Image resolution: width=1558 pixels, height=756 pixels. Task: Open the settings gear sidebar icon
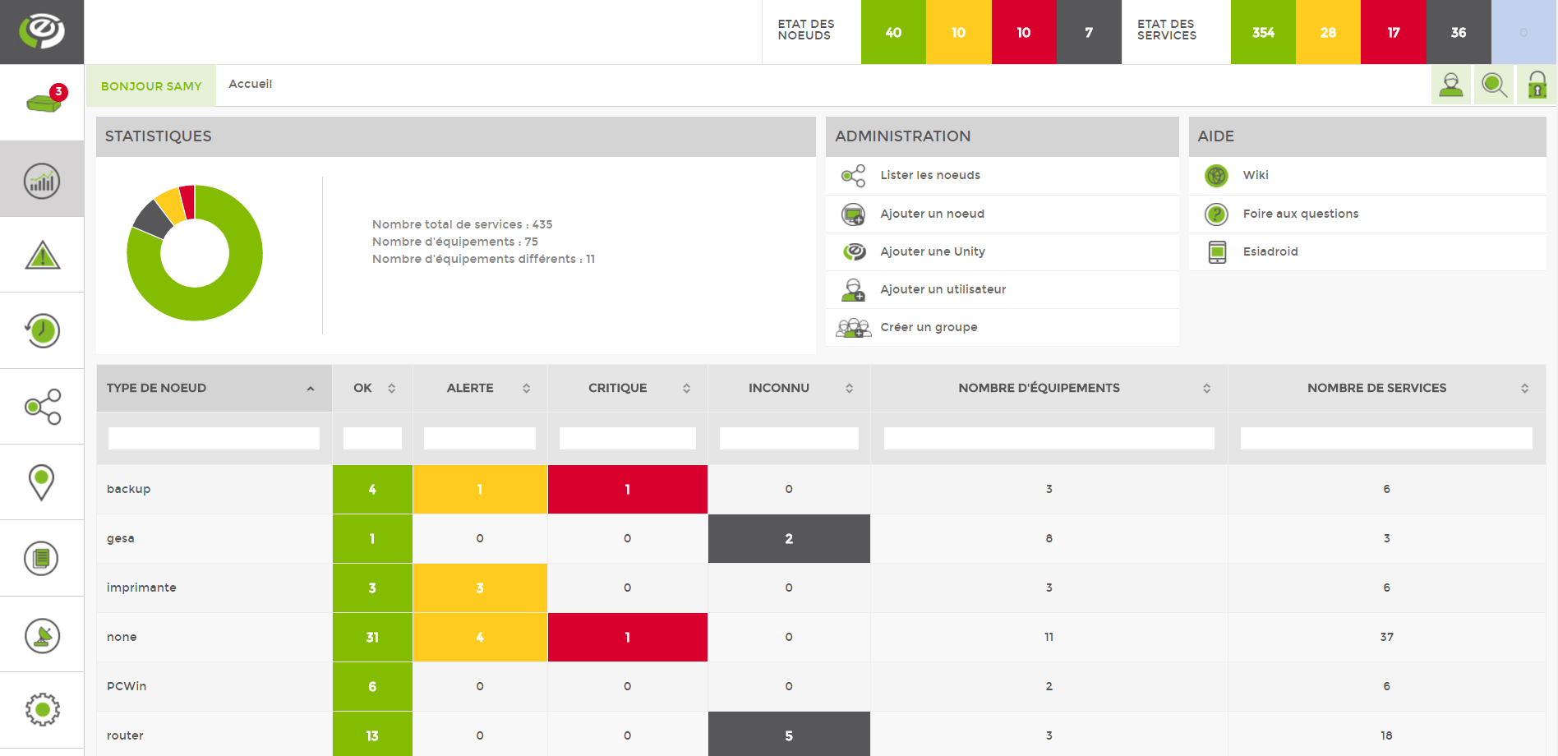point(42,709)
